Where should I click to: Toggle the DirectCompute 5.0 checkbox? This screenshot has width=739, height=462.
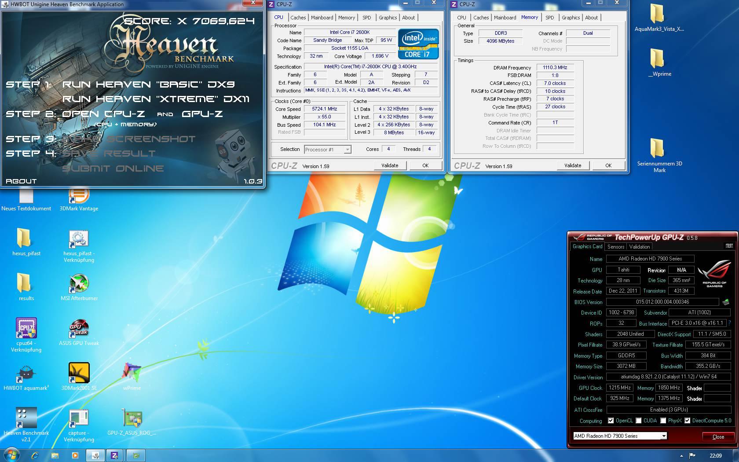pyautogui.click(x=687, y=421)
